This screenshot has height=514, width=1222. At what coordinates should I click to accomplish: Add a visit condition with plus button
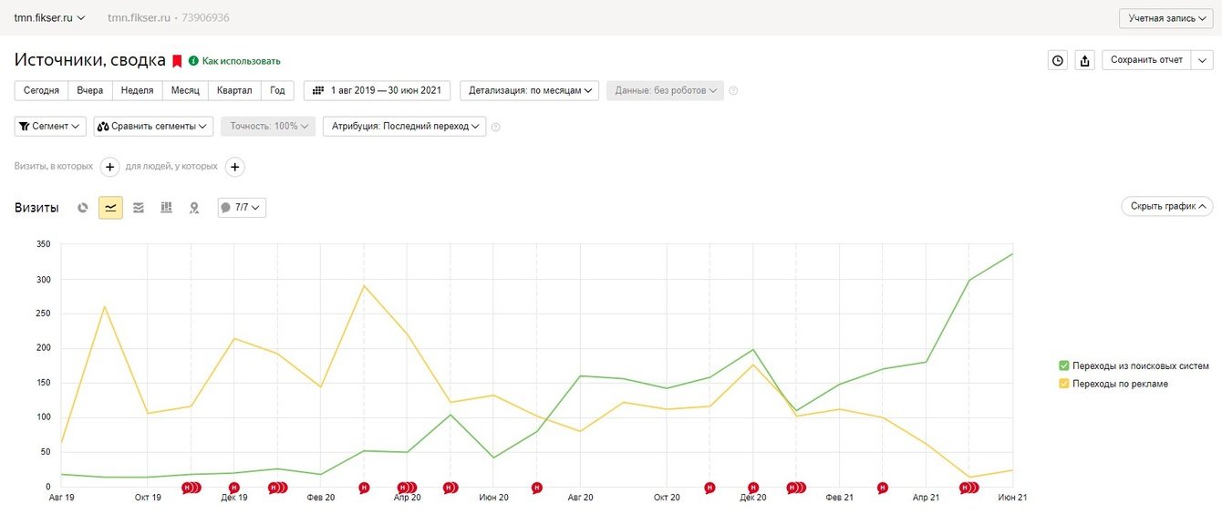(x=109, y=167)
